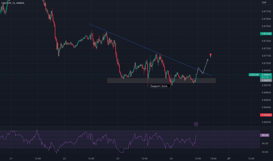Click the RSI 40.00 scale label
The image size is (273, 161).
point(265,143)
